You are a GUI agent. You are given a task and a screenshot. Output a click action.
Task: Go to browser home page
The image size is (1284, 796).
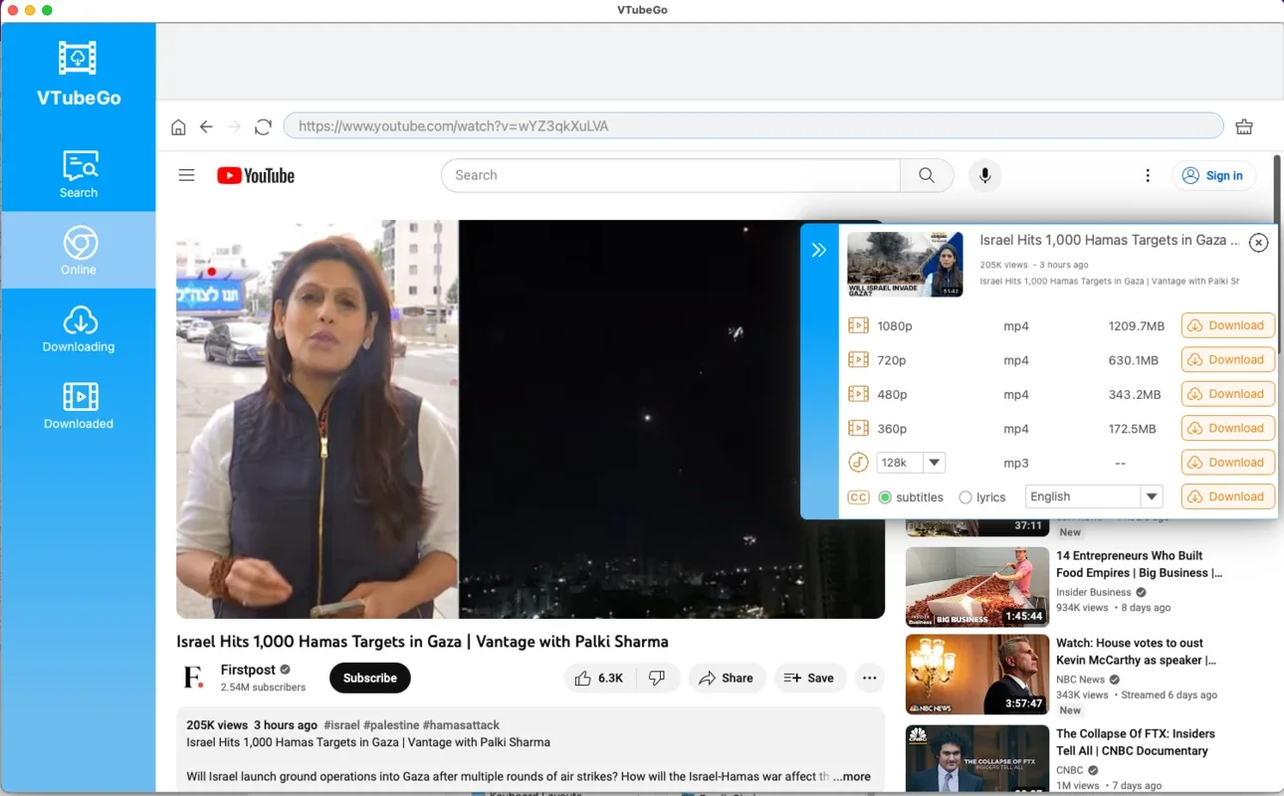[x=178, y=126]
